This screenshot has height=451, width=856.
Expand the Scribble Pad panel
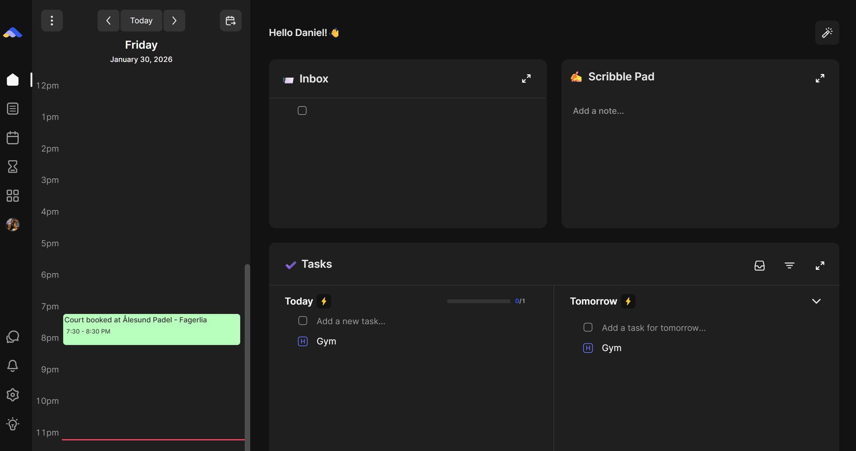tap(820, 78)
